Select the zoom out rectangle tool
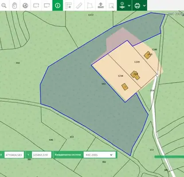The width and height of the screenshot is (184, 177). click(x=47, y=6)
